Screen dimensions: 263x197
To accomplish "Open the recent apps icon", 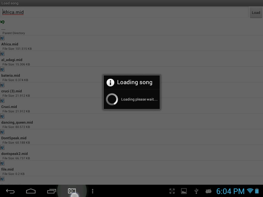I will (52, 191).
